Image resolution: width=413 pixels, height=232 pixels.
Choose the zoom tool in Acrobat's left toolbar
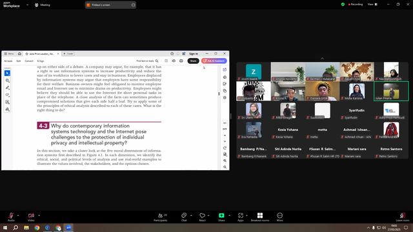(7, 81)
